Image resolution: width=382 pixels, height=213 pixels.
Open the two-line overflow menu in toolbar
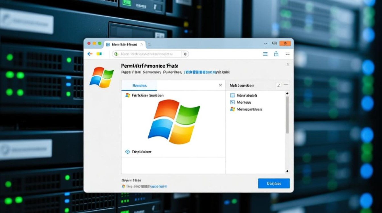click(287, 54)
